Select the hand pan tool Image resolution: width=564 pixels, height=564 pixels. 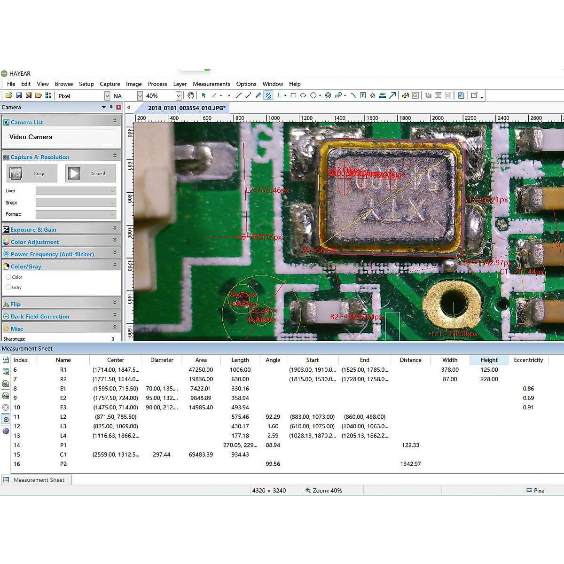pyautogui.click(x=191, y=95)
